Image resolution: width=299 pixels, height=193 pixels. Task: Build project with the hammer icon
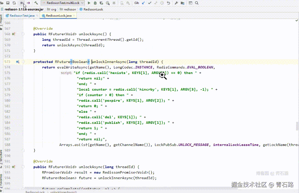coord(36,3)
